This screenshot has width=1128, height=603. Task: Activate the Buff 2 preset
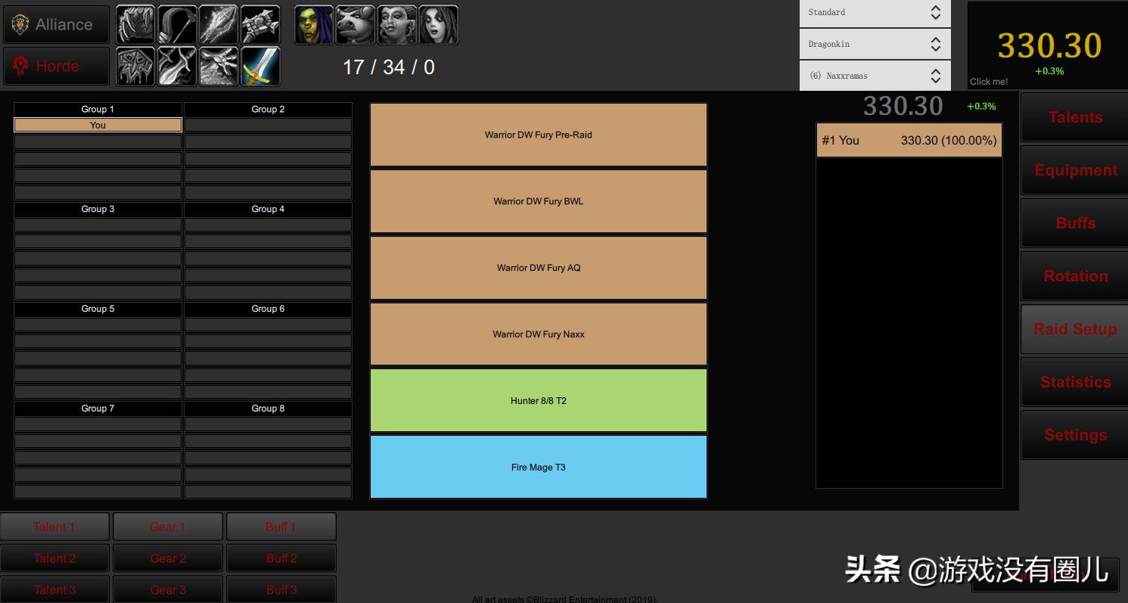(x=281, y=558)
